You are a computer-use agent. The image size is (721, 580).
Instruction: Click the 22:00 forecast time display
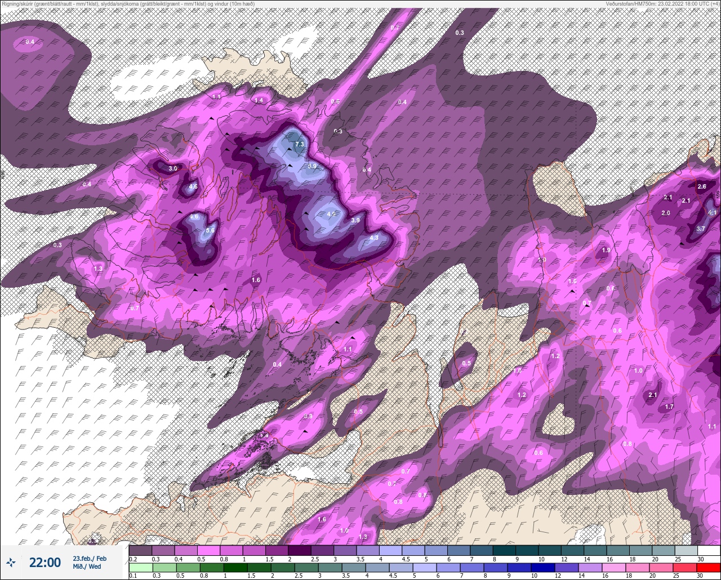click(x=45, y=563)
